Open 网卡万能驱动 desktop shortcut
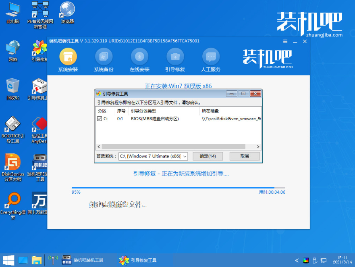Image resolution: width=355 pixels, height=268 pixels. pos(37,203)
